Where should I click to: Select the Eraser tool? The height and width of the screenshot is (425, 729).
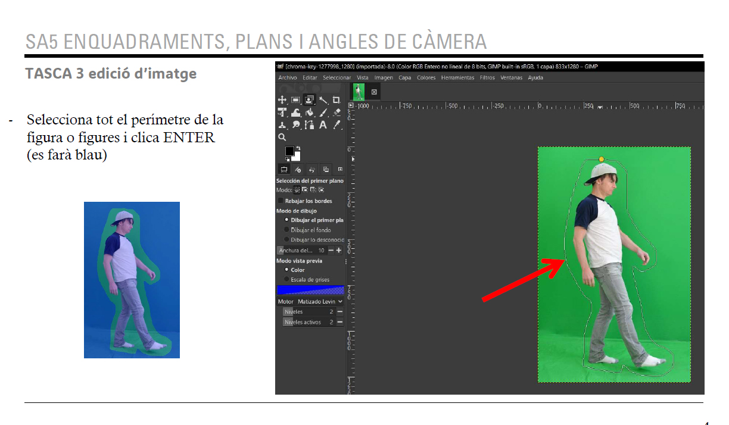pos(337,112)
